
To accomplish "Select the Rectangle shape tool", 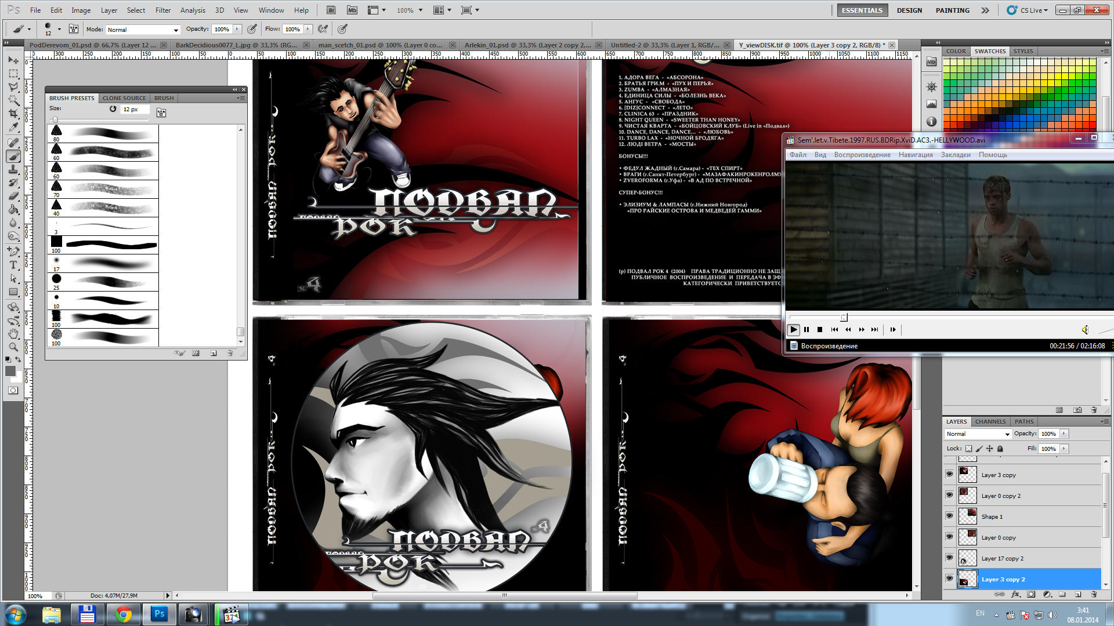I will [13, 292].
